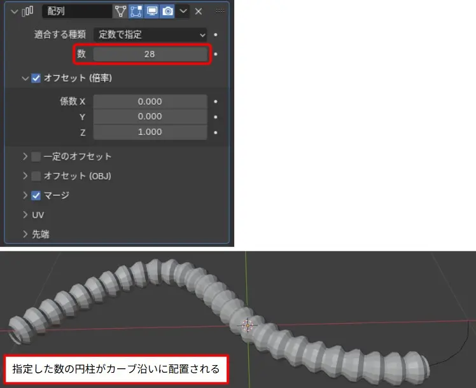Collapse the オフセット (倍率) section arrow
This screenshot has width=476, height=388.
25,78
